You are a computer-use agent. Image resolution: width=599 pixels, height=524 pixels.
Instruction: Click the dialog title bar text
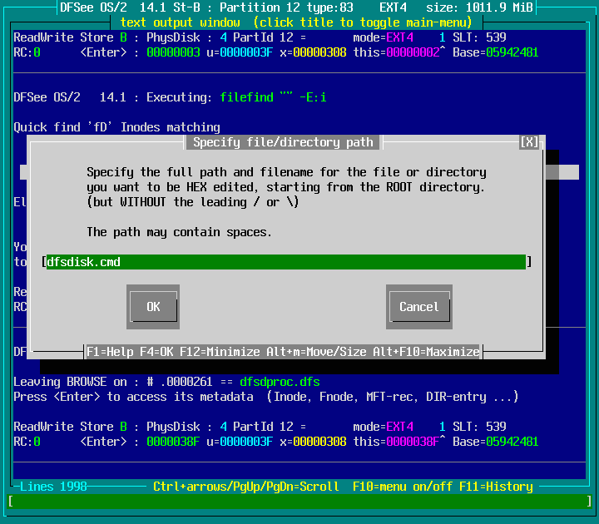tap(283, 142)
